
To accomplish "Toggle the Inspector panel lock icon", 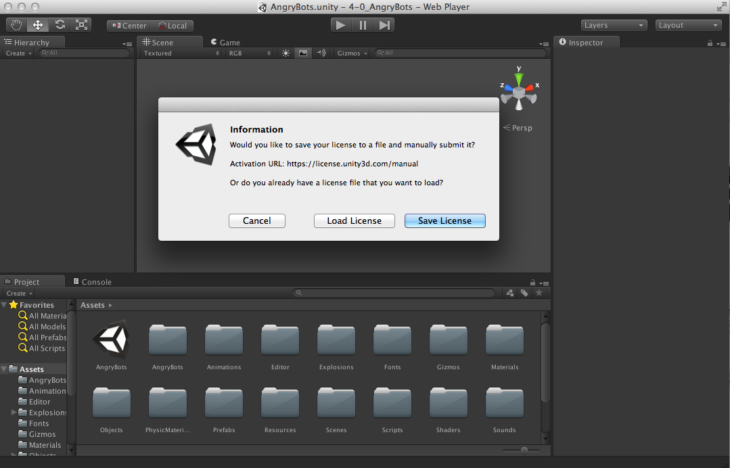I will pos(710,43).
